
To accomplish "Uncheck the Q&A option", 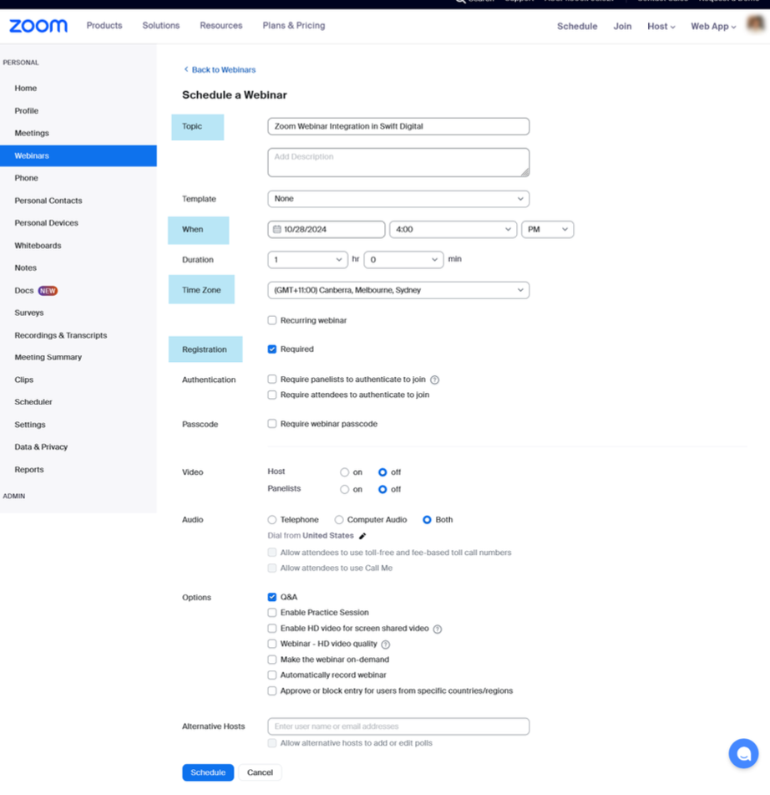I will tap(272, 597).
